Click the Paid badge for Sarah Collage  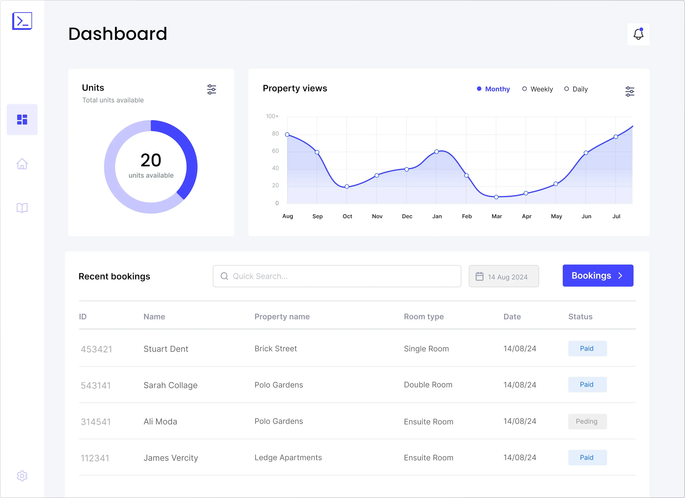(587, 385)
